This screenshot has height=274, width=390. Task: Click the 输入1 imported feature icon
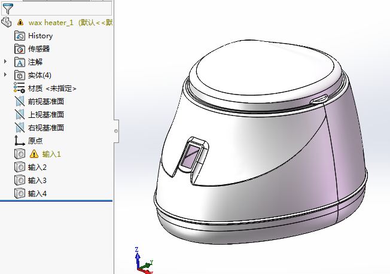(20, 154)
